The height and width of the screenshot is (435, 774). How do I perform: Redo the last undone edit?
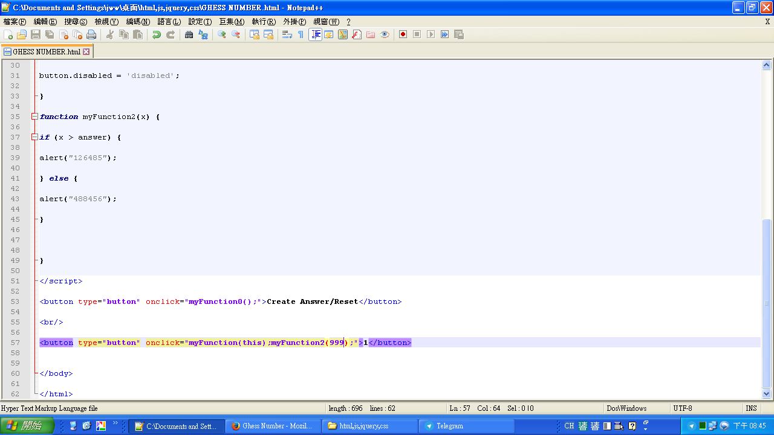(x=171, y=34)
